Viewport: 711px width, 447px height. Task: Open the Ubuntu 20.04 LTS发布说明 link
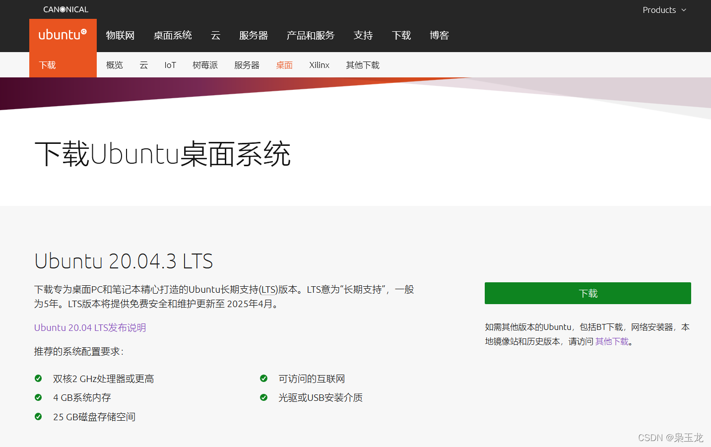tap(90, 327)
